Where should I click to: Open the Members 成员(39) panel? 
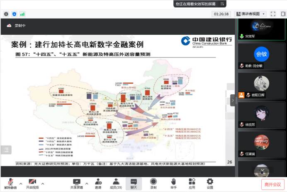(x=116, y=184)
